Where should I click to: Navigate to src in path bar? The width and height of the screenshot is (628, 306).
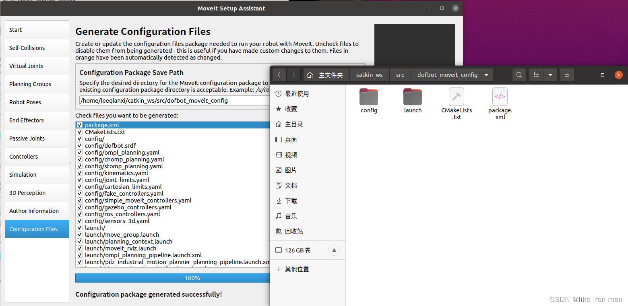click(x=400, y=75)
